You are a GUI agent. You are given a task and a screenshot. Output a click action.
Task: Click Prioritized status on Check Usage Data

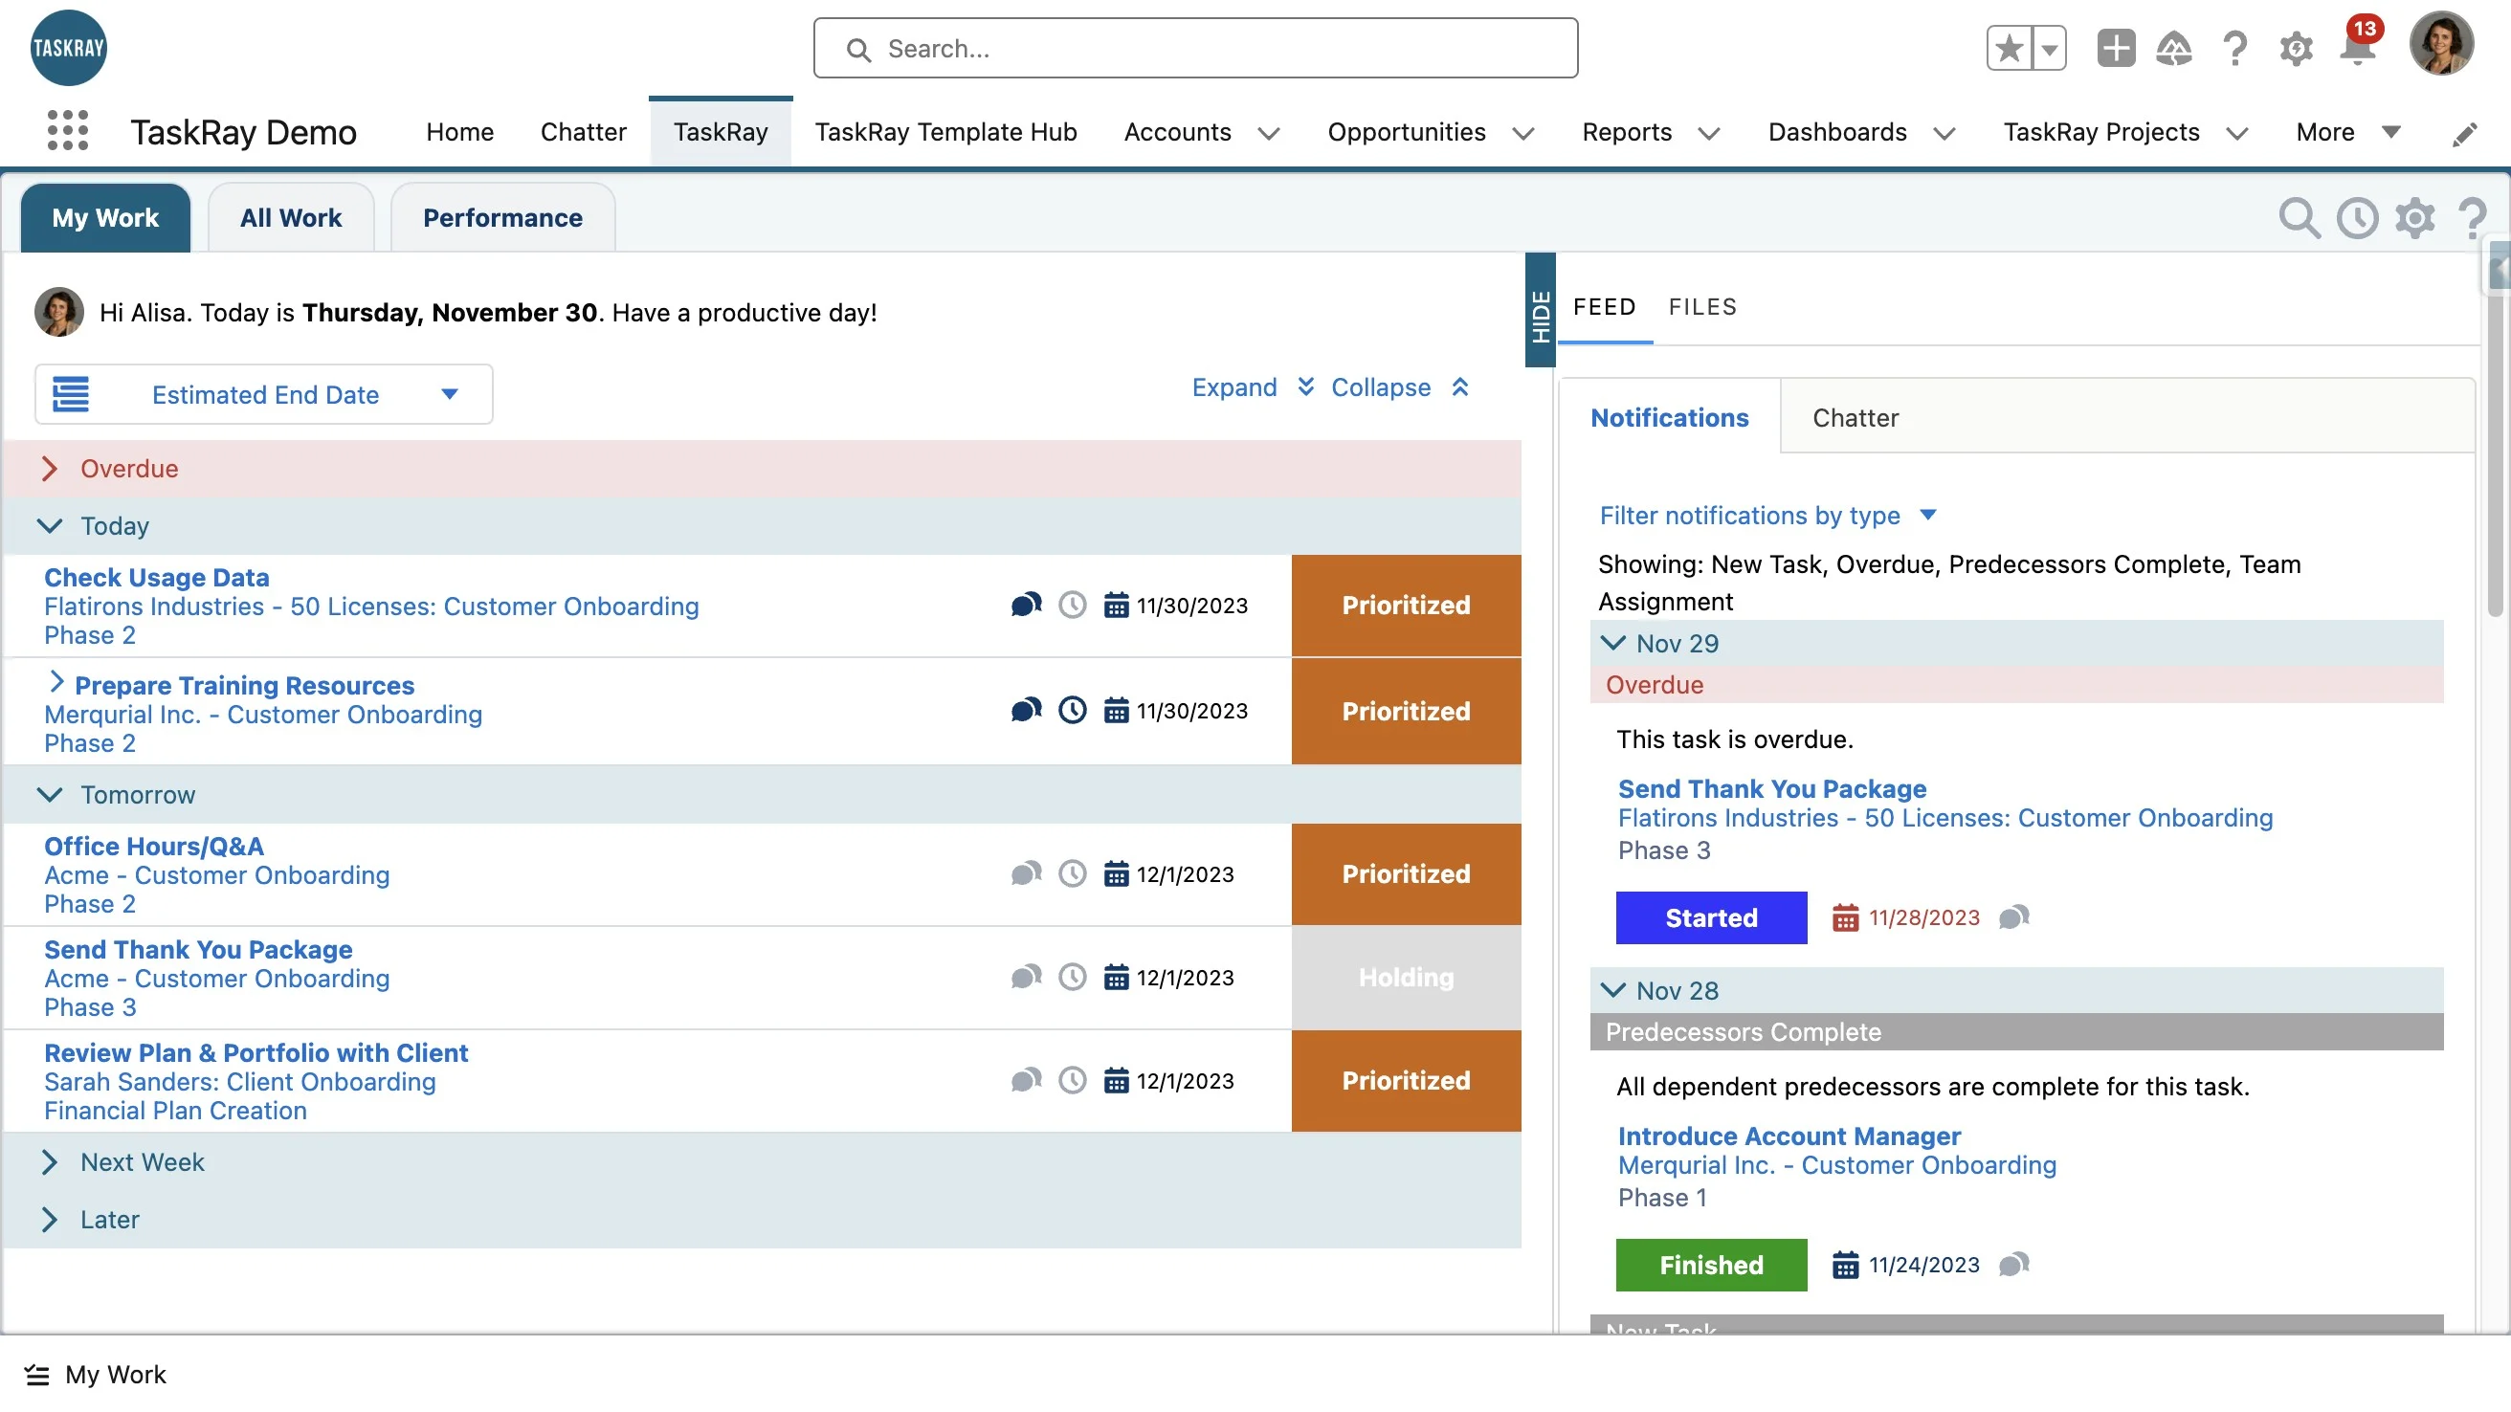pos(1405,606)
